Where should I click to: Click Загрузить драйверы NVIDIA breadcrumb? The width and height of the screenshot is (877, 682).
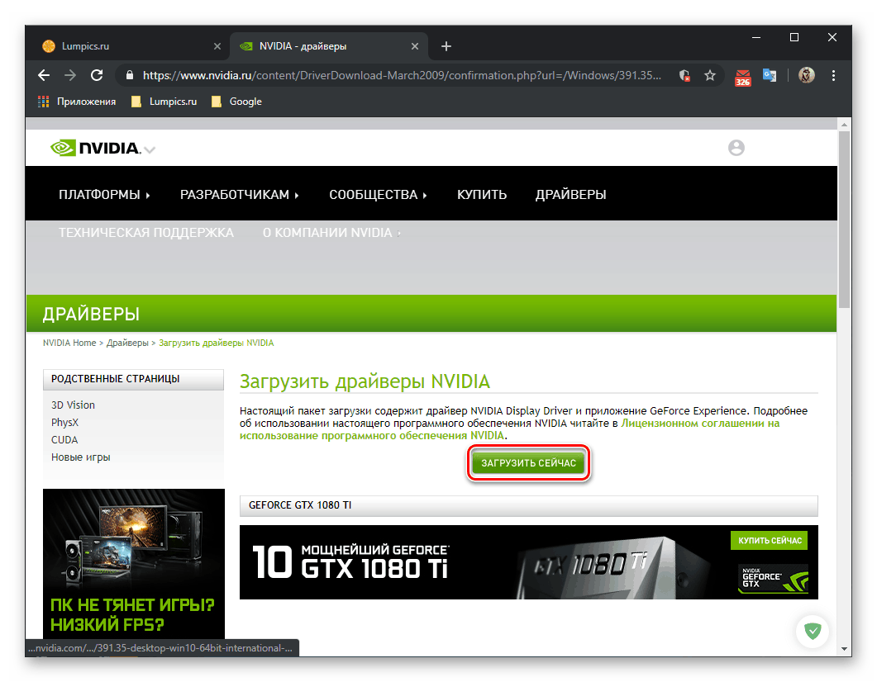click(216, 343)
